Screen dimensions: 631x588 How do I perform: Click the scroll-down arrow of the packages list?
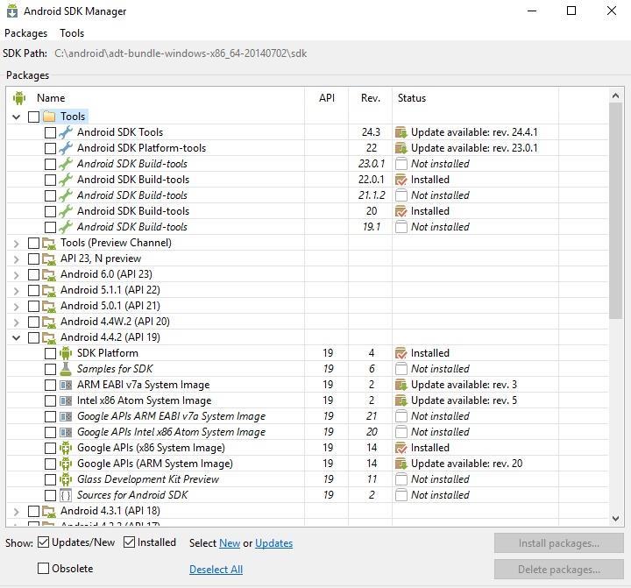coord(616,519)
